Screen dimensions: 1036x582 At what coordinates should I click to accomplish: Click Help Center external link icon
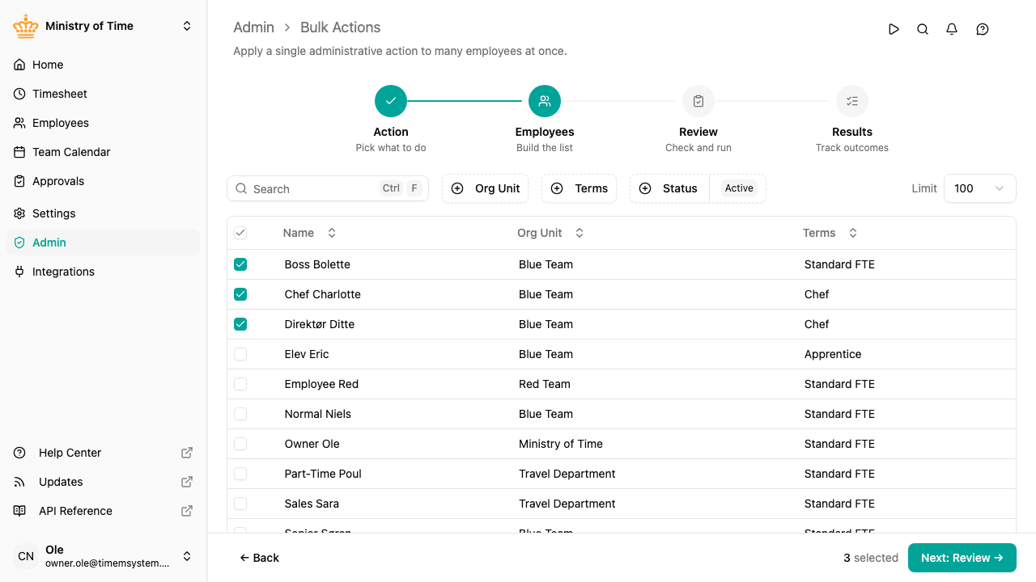(187, 453)
